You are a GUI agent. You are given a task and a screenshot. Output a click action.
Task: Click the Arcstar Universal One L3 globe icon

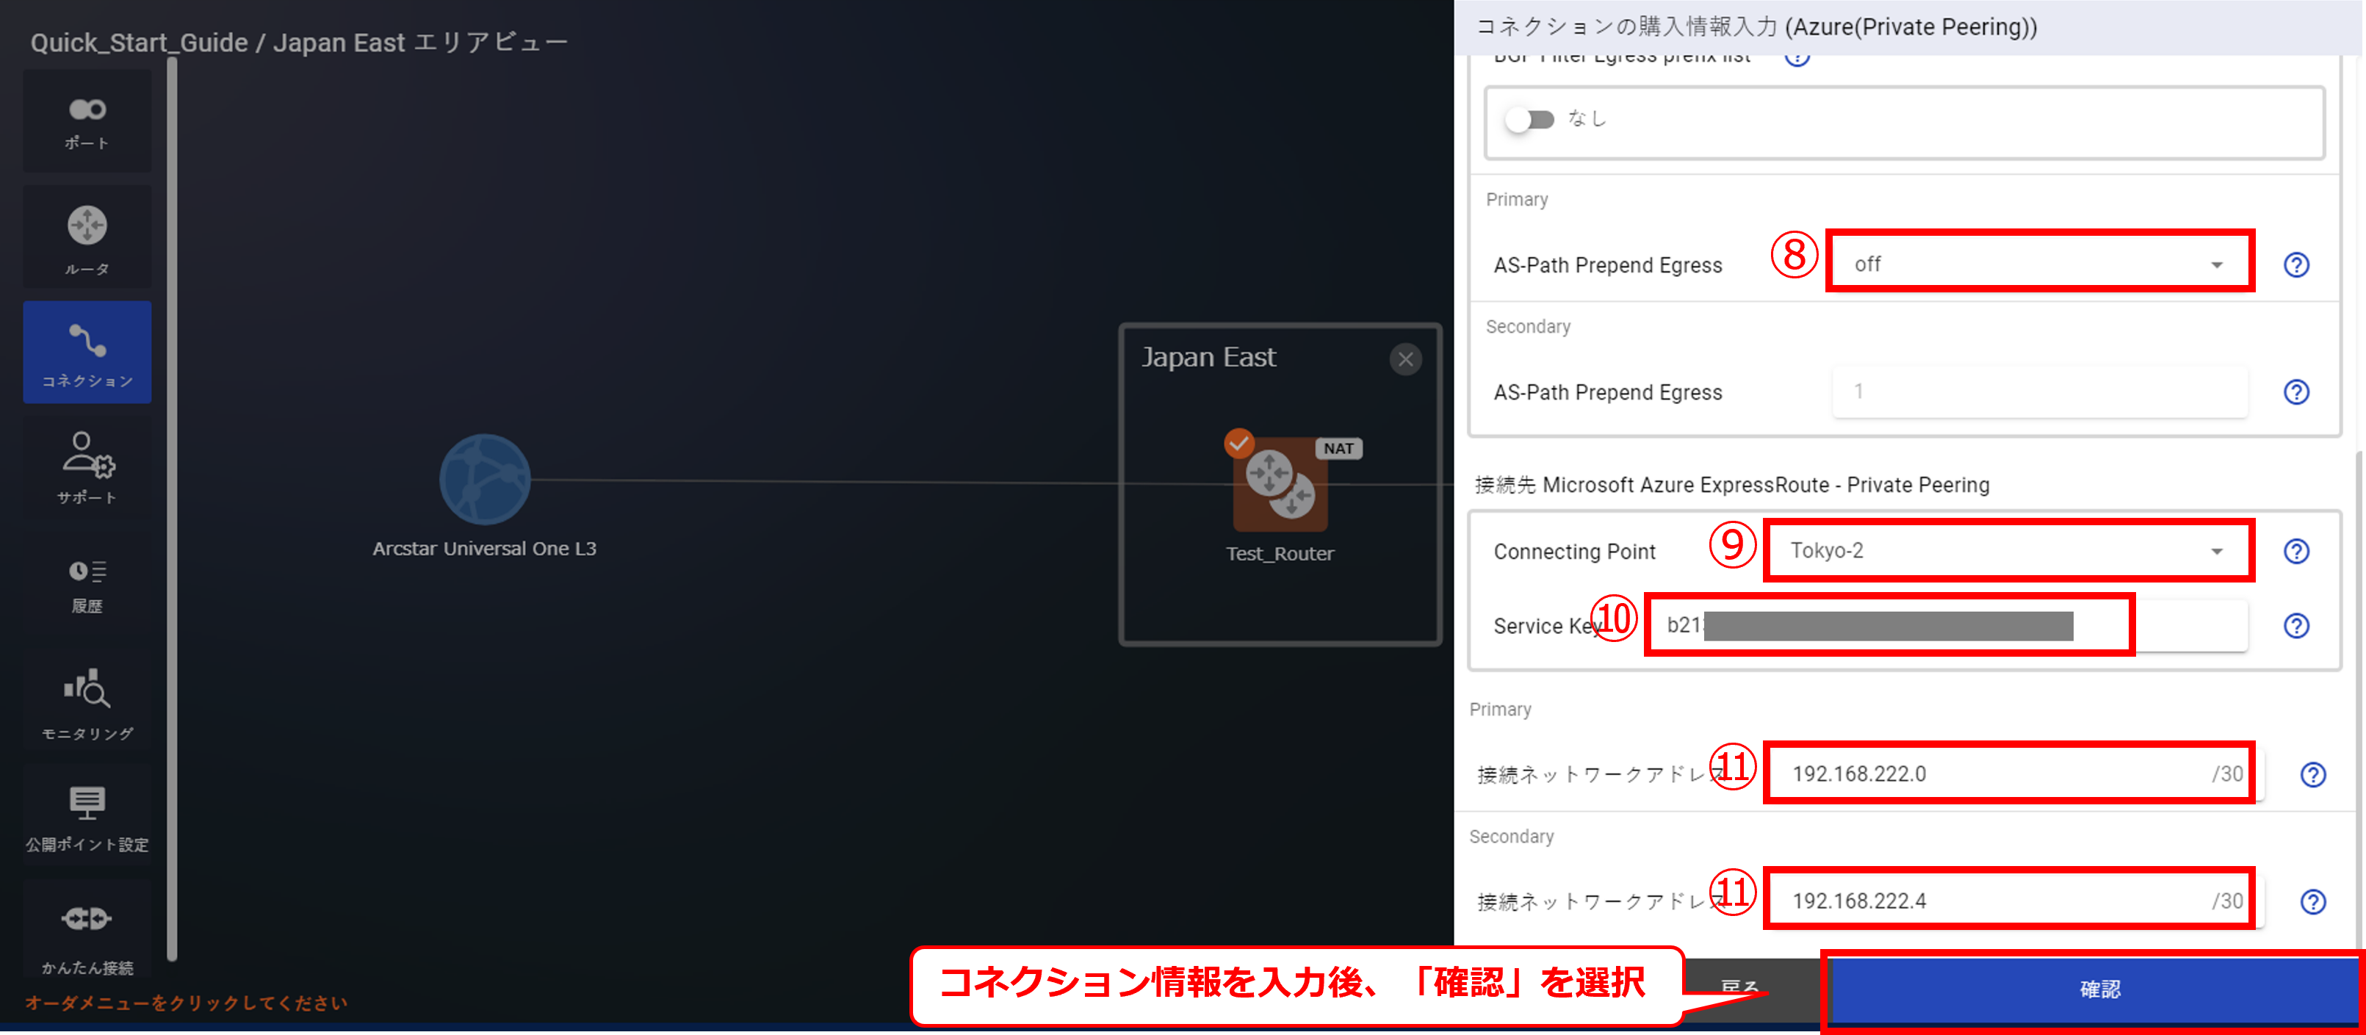(484, 480)
